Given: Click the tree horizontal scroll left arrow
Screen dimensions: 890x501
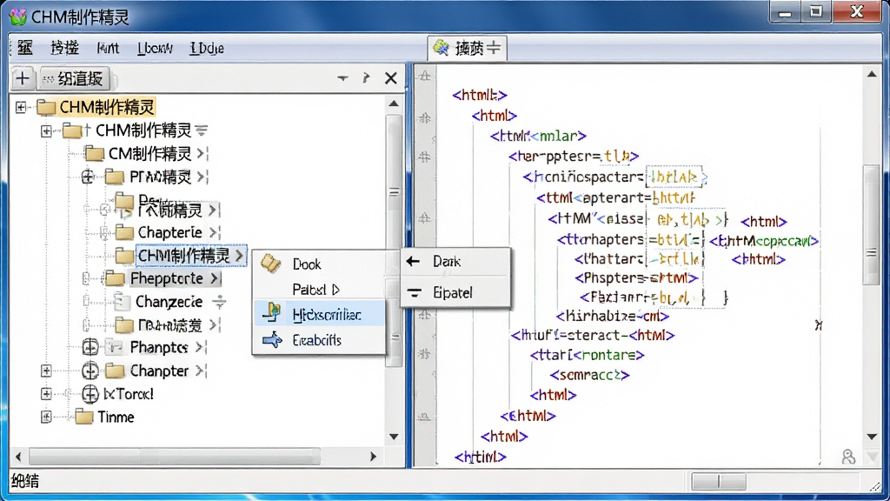Looking at the screenshot, I should pos(18,456).
